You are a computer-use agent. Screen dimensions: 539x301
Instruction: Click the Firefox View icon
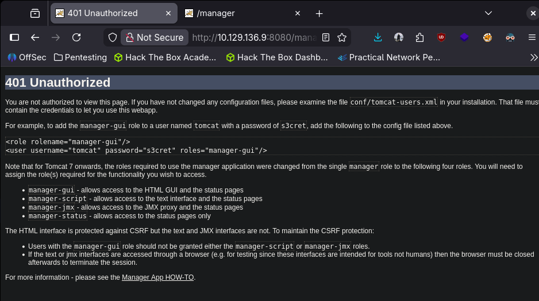pyautogui.click(x=35, y=13)
